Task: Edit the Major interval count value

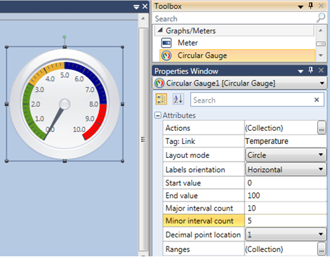Action: click(286, 208)
